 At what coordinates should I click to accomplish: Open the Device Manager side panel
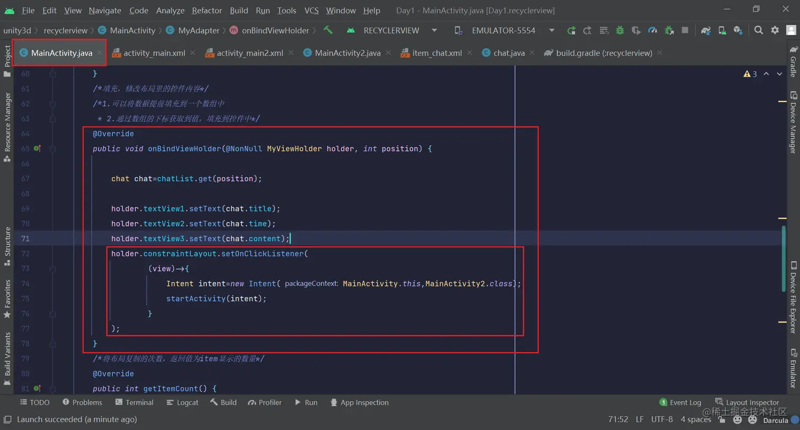click(x=793, y=122)
